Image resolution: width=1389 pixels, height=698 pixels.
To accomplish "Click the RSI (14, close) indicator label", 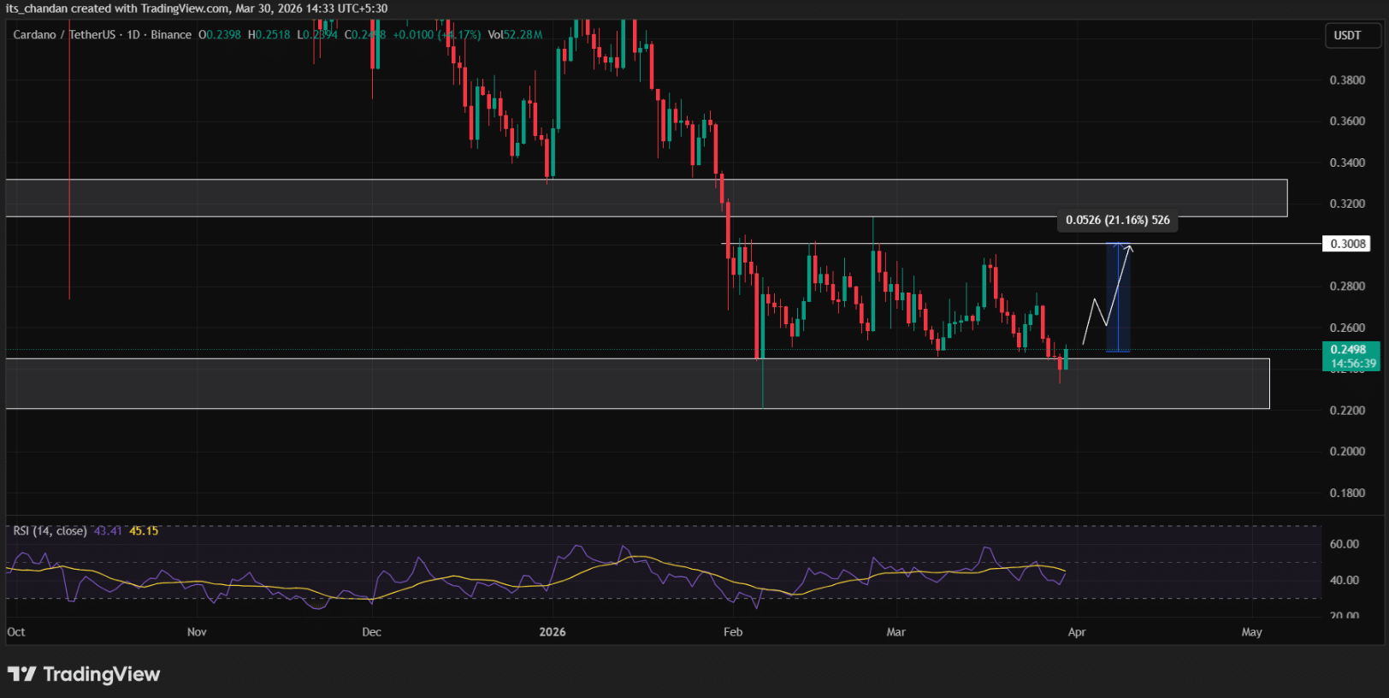I will coord(50,531).
